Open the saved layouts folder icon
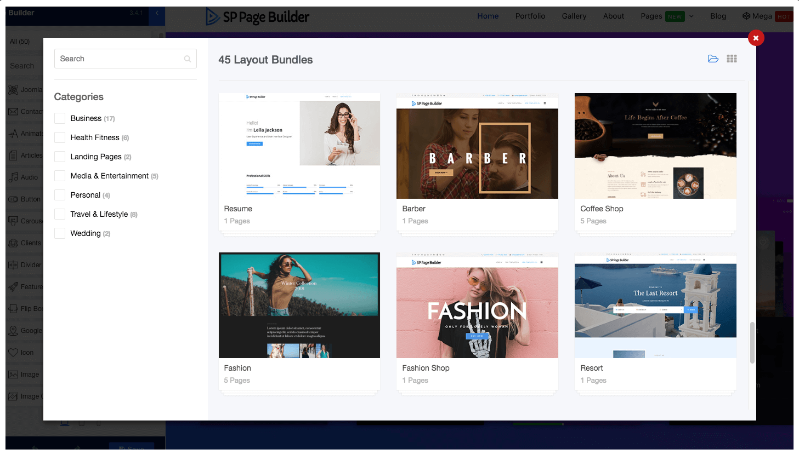799x455 pixels. 713,59
